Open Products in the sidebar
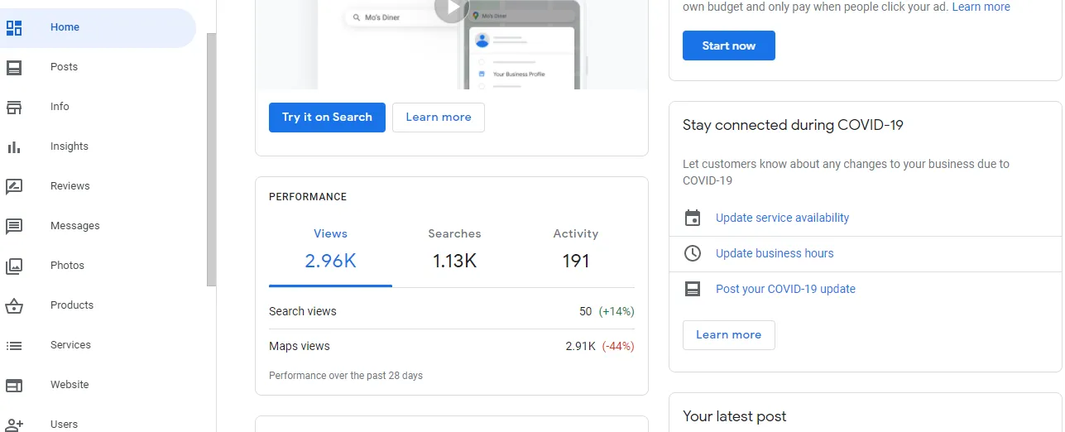Screen dimensions: 1065x432 pyautogui.click(x=98, y=305)
